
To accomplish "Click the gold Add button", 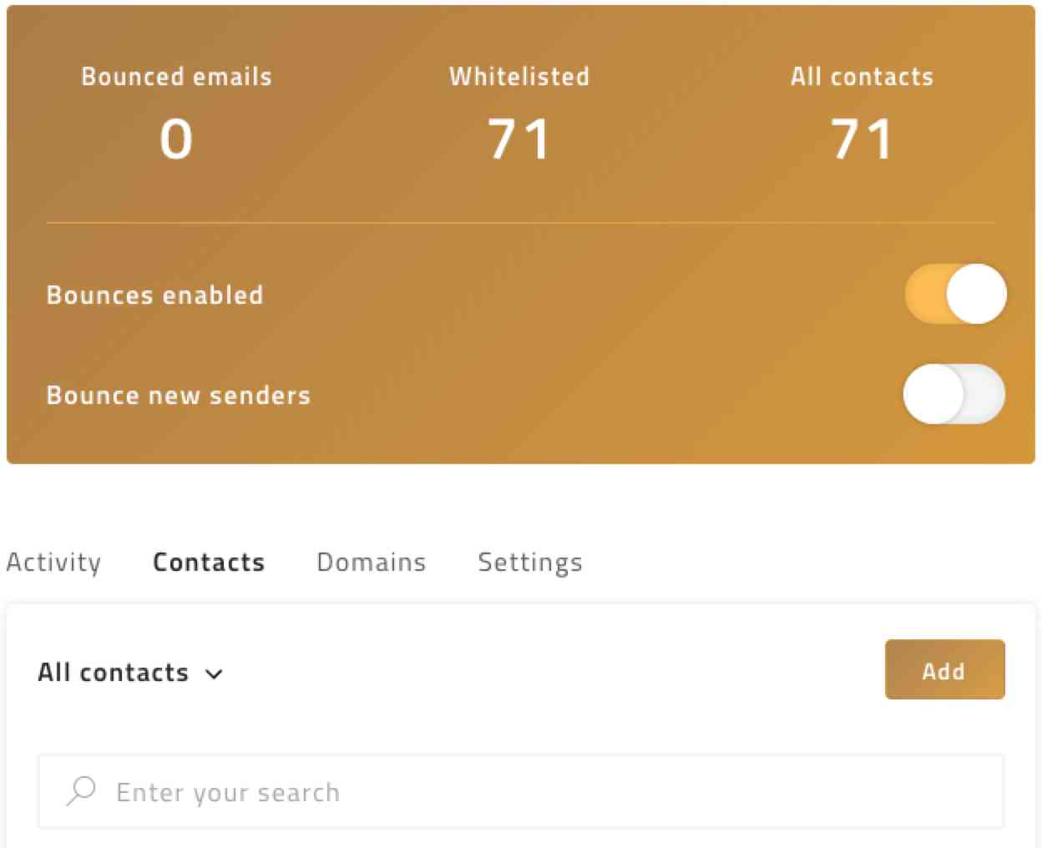I will [x=944, y=669].
